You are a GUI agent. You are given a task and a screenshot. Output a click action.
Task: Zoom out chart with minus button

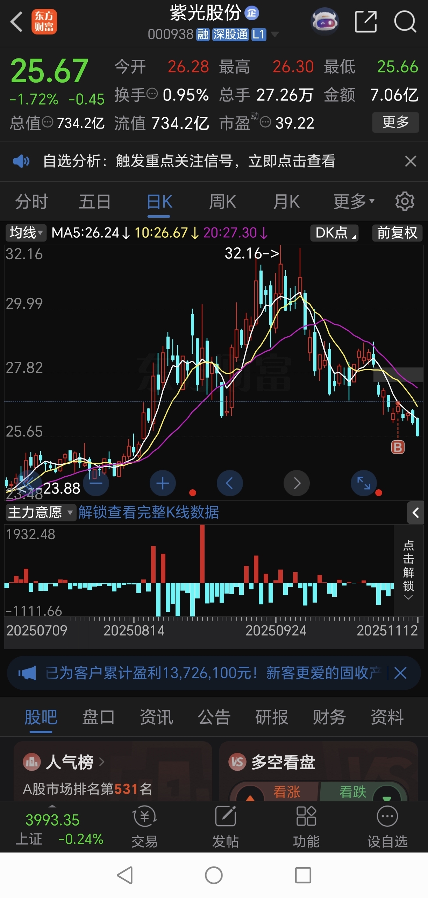point(96,483)
